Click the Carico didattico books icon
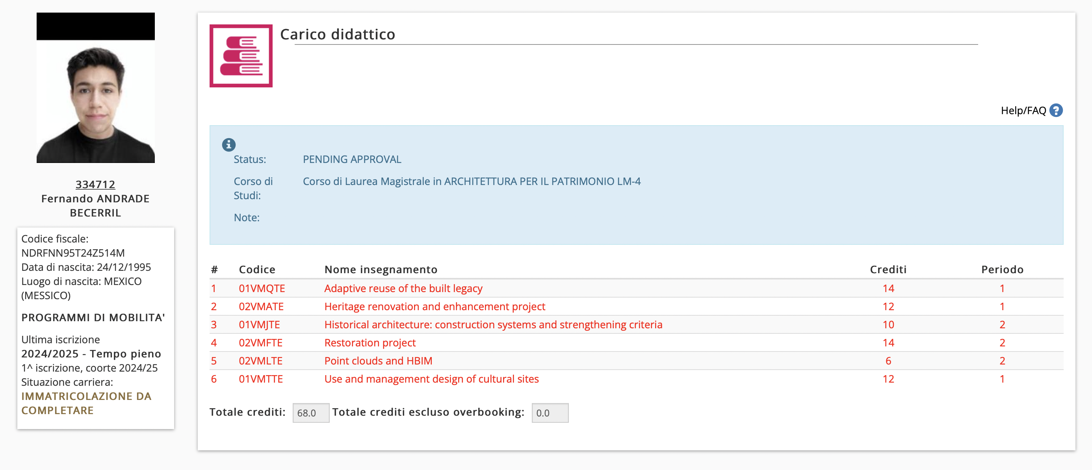 (241, 56)
